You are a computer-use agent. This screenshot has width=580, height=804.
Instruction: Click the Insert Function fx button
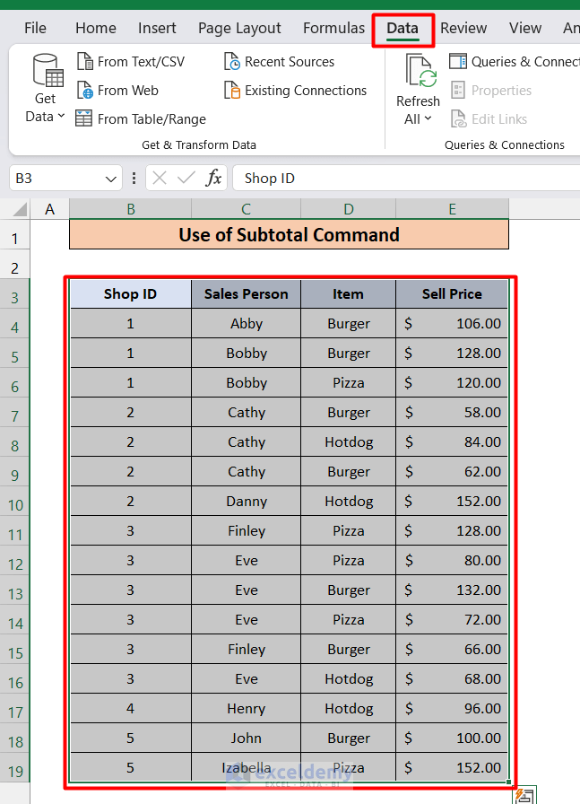click(x=213, y=179)
